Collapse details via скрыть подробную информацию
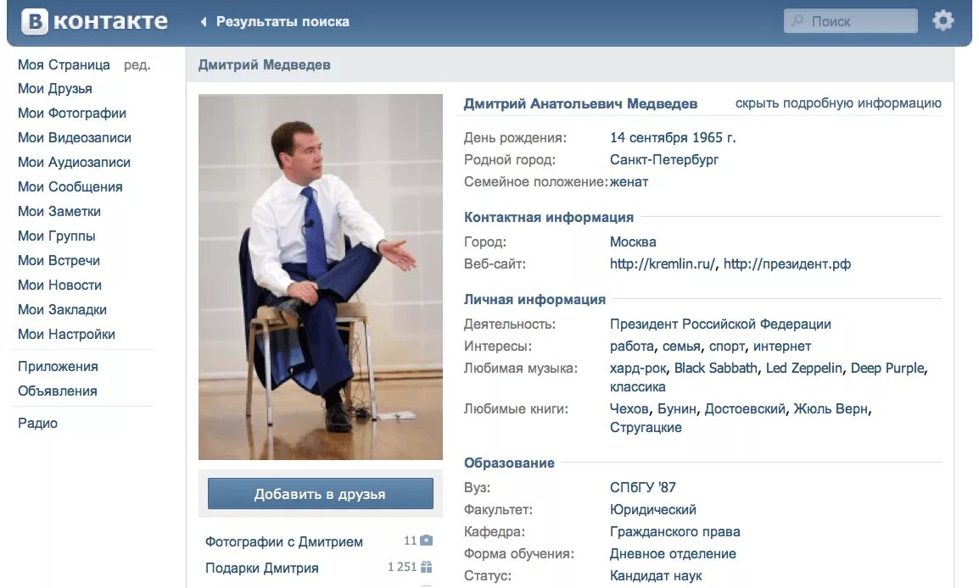The width and height of the screenshot is (979, 588). point(838,103)
